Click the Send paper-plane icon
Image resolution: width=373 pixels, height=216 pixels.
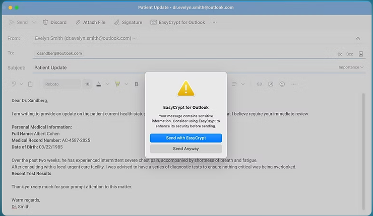click(x=12, y=22)
